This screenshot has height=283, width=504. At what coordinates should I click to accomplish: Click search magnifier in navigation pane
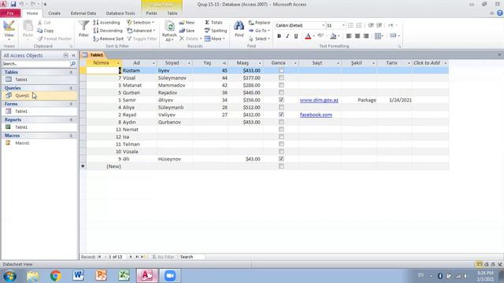click(73, 64)
